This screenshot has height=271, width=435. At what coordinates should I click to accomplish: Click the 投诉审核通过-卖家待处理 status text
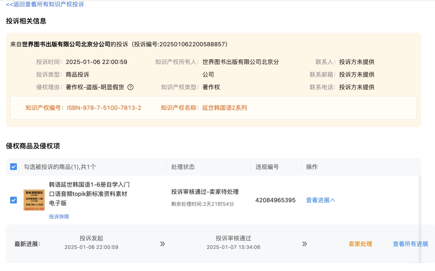pyautogui.click(x=205, y=192)
